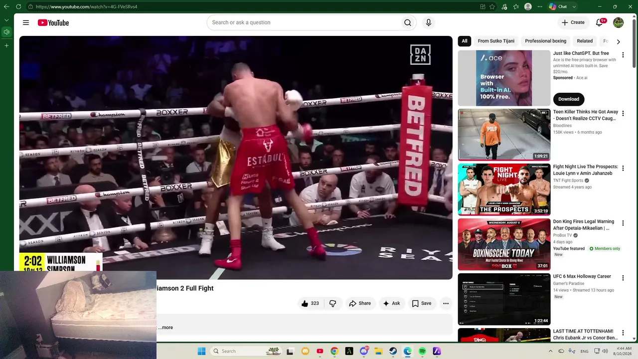The image size is (638, 359).
Task: Open Google Chrome from the taskbar
Action: pyautogui.click(x=334, y=351)
